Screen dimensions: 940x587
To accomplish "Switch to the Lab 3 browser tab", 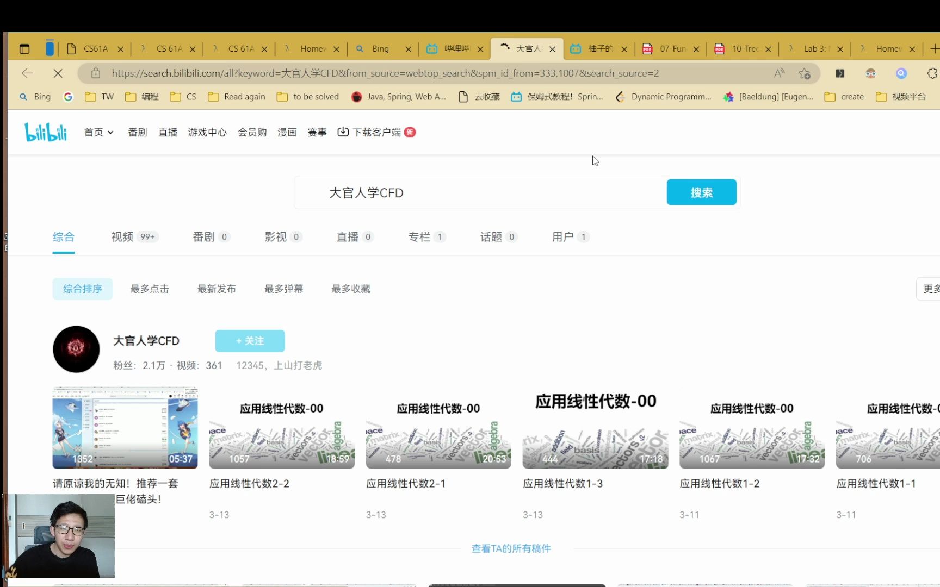I will pos(816,49).
